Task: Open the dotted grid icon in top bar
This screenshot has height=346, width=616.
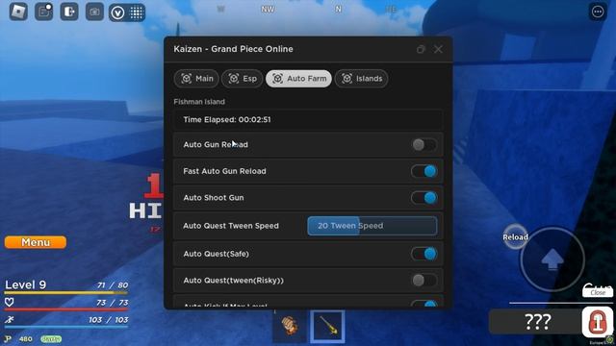Action: [x=137, y=12]
